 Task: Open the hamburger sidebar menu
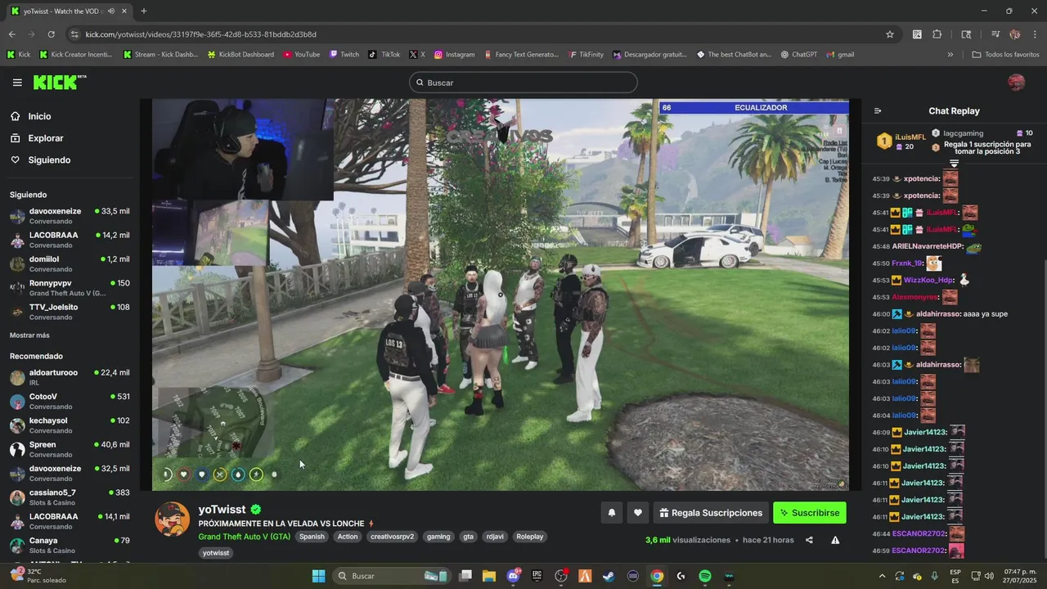17,83
